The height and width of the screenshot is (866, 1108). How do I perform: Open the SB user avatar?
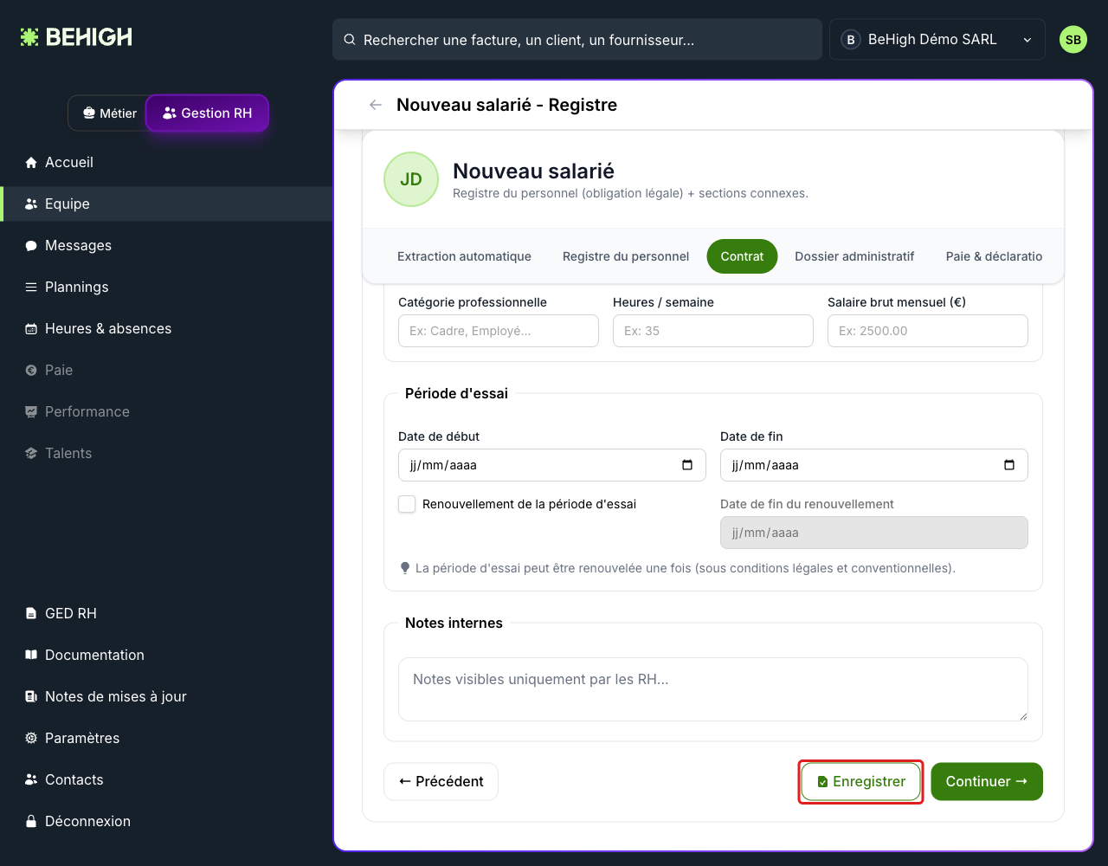click(1073, 40)
